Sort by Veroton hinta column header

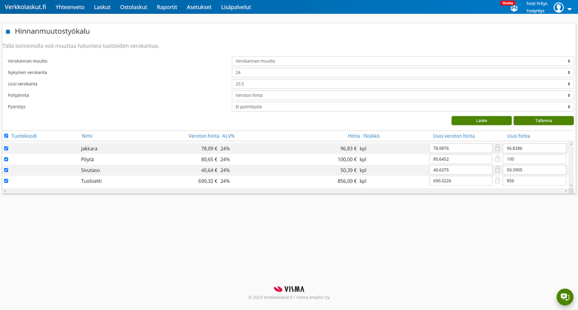tap(204, 136)
